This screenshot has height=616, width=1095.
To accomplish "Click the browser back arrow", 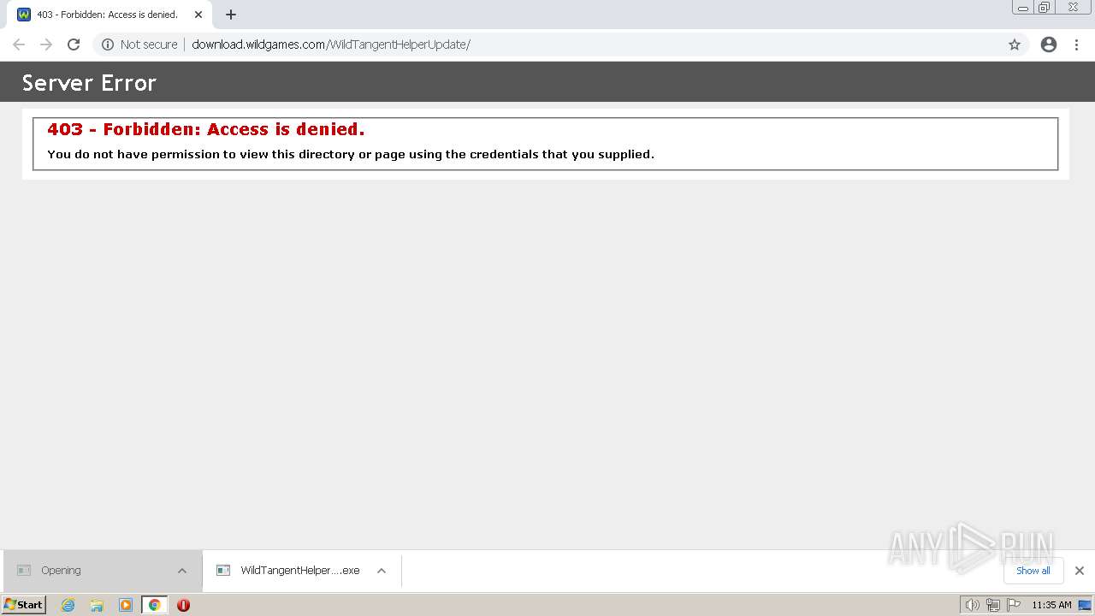I will pyautogui.click(x=19, y=44).
